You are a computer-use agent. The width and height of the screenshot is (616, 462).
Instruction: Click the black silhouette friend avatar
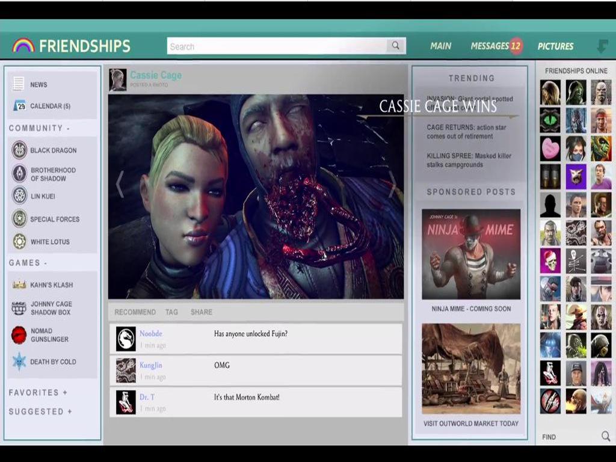click(x=550, y=205)
